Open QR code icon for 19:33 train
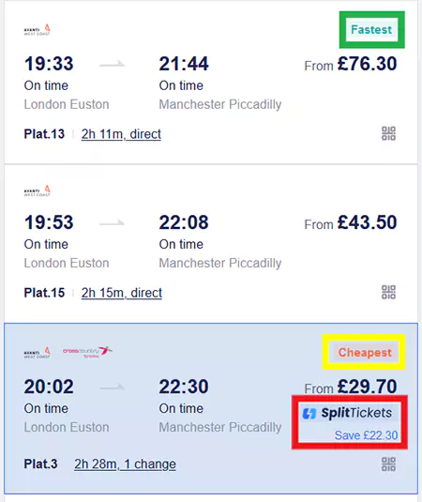 point(388,133)
